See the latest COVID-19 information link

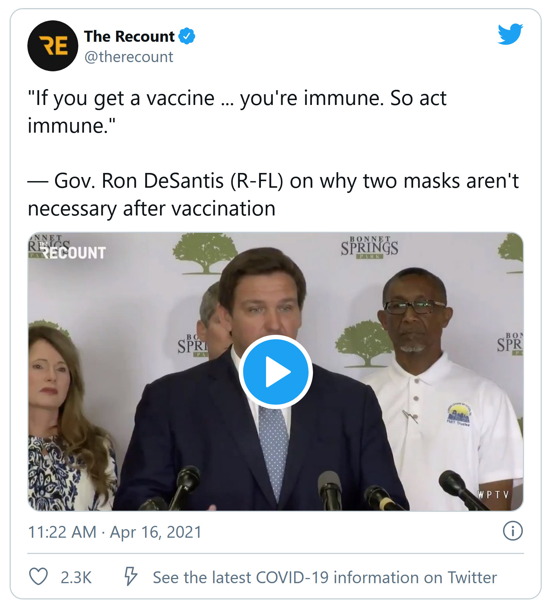tap(324, 577)
